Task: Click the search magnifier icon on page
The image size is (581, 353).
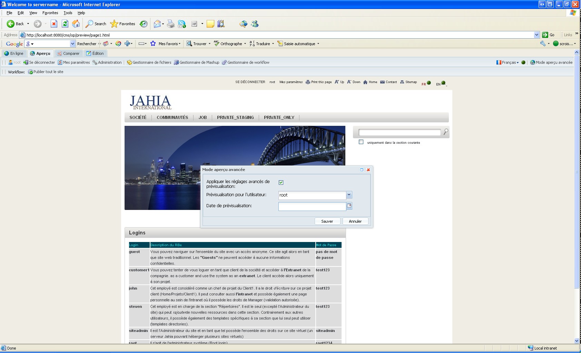Action: pyautogui.click(x=446, y=132)
